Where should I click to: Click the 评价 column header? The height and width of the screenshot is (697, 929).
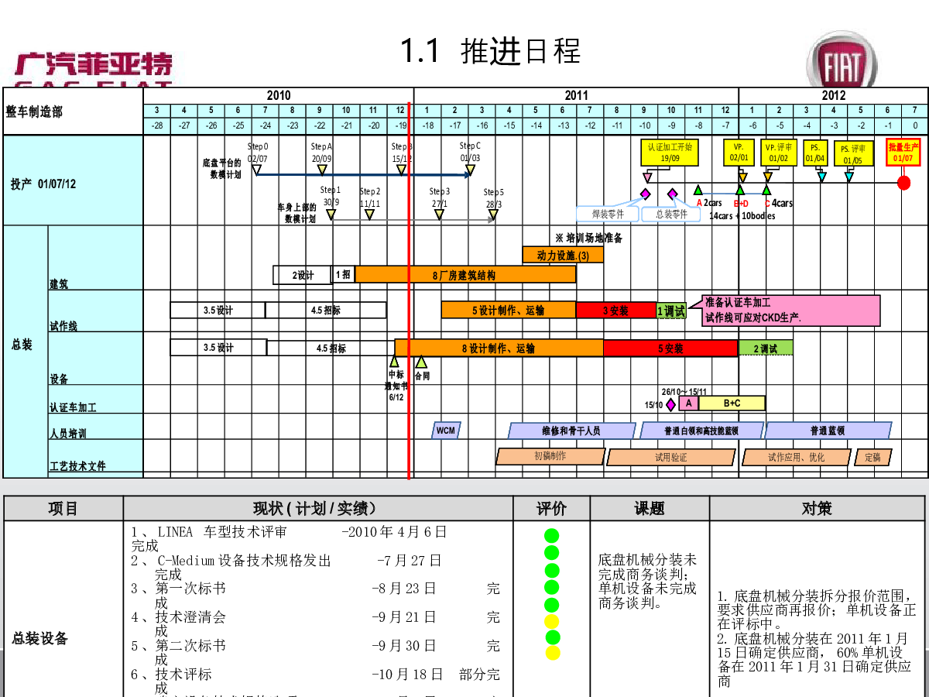point(551,508)
